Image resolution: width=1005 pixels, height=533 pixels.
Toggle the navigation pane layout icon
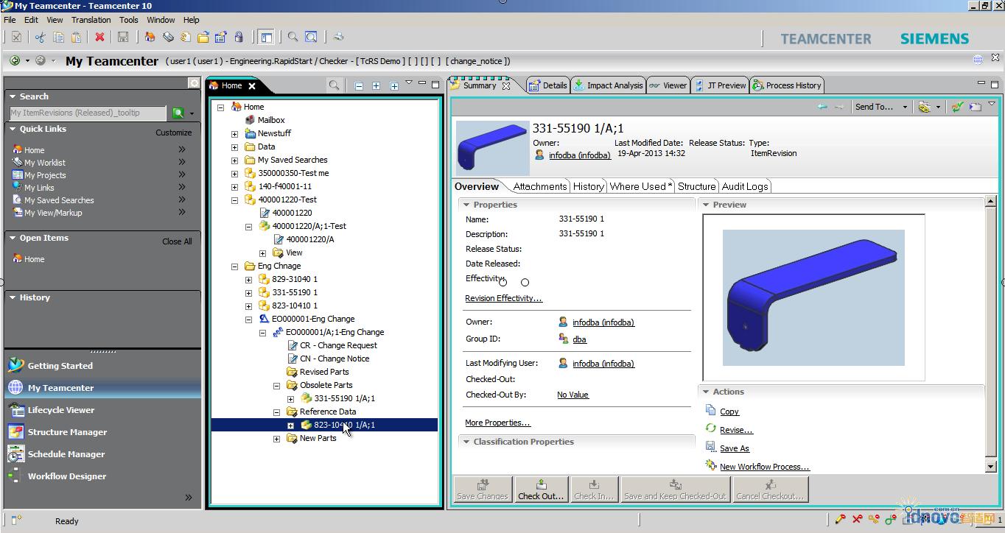pos(265,37)
